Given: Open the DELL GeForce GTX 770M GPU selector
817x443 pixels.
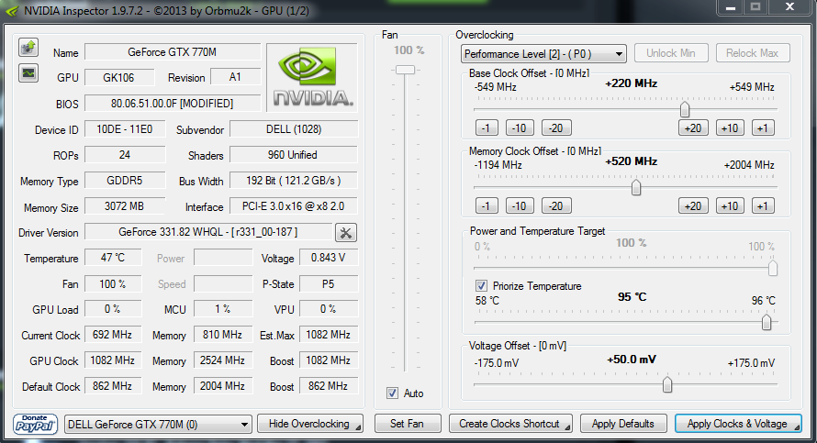Looking at the screenshot, I should [x=158, y=425].
